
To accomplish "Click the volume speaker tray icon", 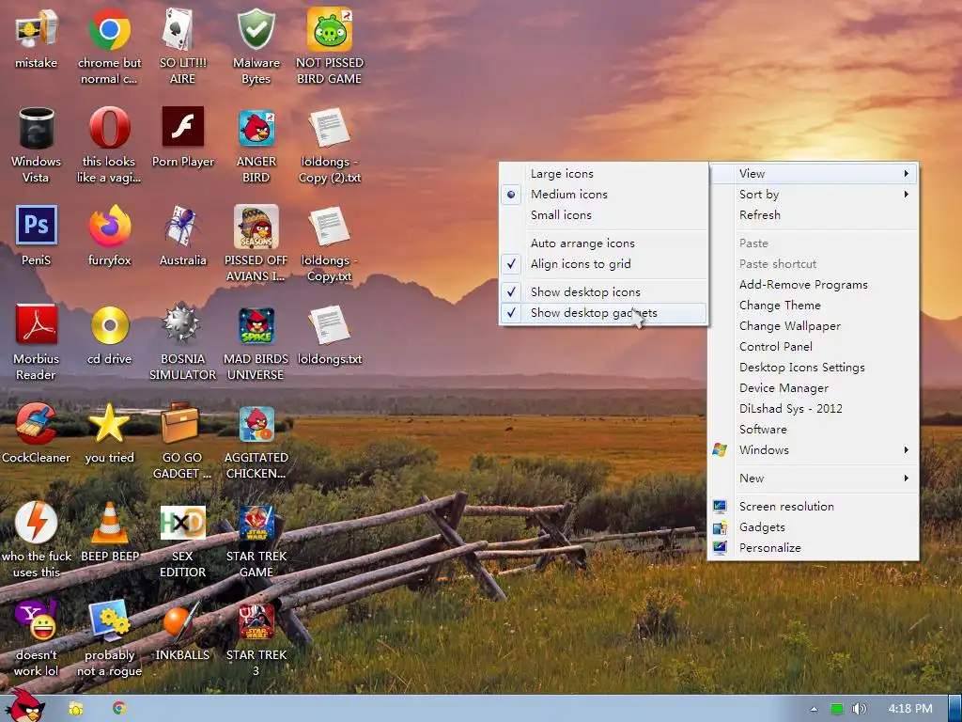I will pyautogui.click(x=859, y=709).
